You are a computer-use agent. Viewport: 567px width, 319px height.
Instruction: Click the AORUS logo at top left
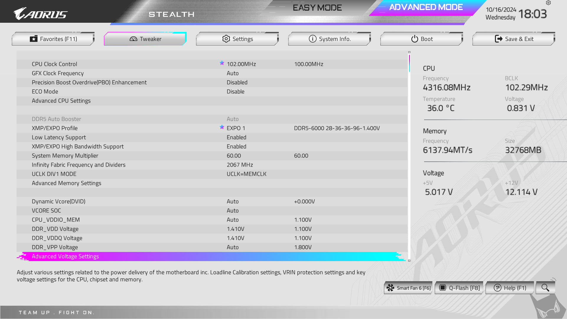coord(40,14)
